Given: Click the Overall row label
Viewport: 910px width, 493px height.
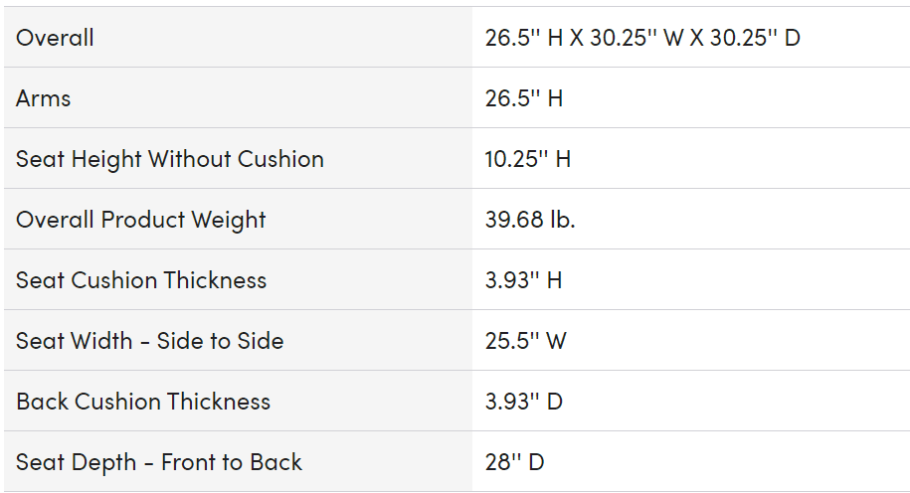Looking at the screenshot, I should coord(55,38).
